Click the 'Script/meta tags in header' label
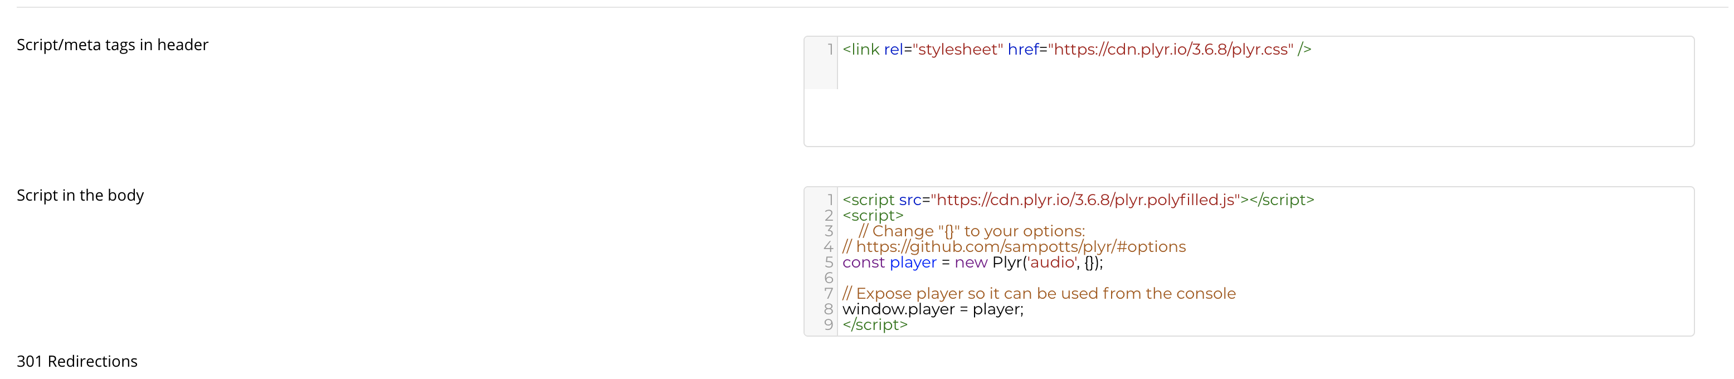The width and height of the screenshot is (1734, 379). pos(113,45)
